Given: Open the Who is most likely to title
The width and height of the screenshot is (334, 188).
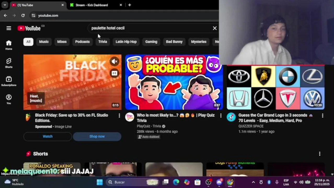Looking at the screenshot, I should coord(176,118).
